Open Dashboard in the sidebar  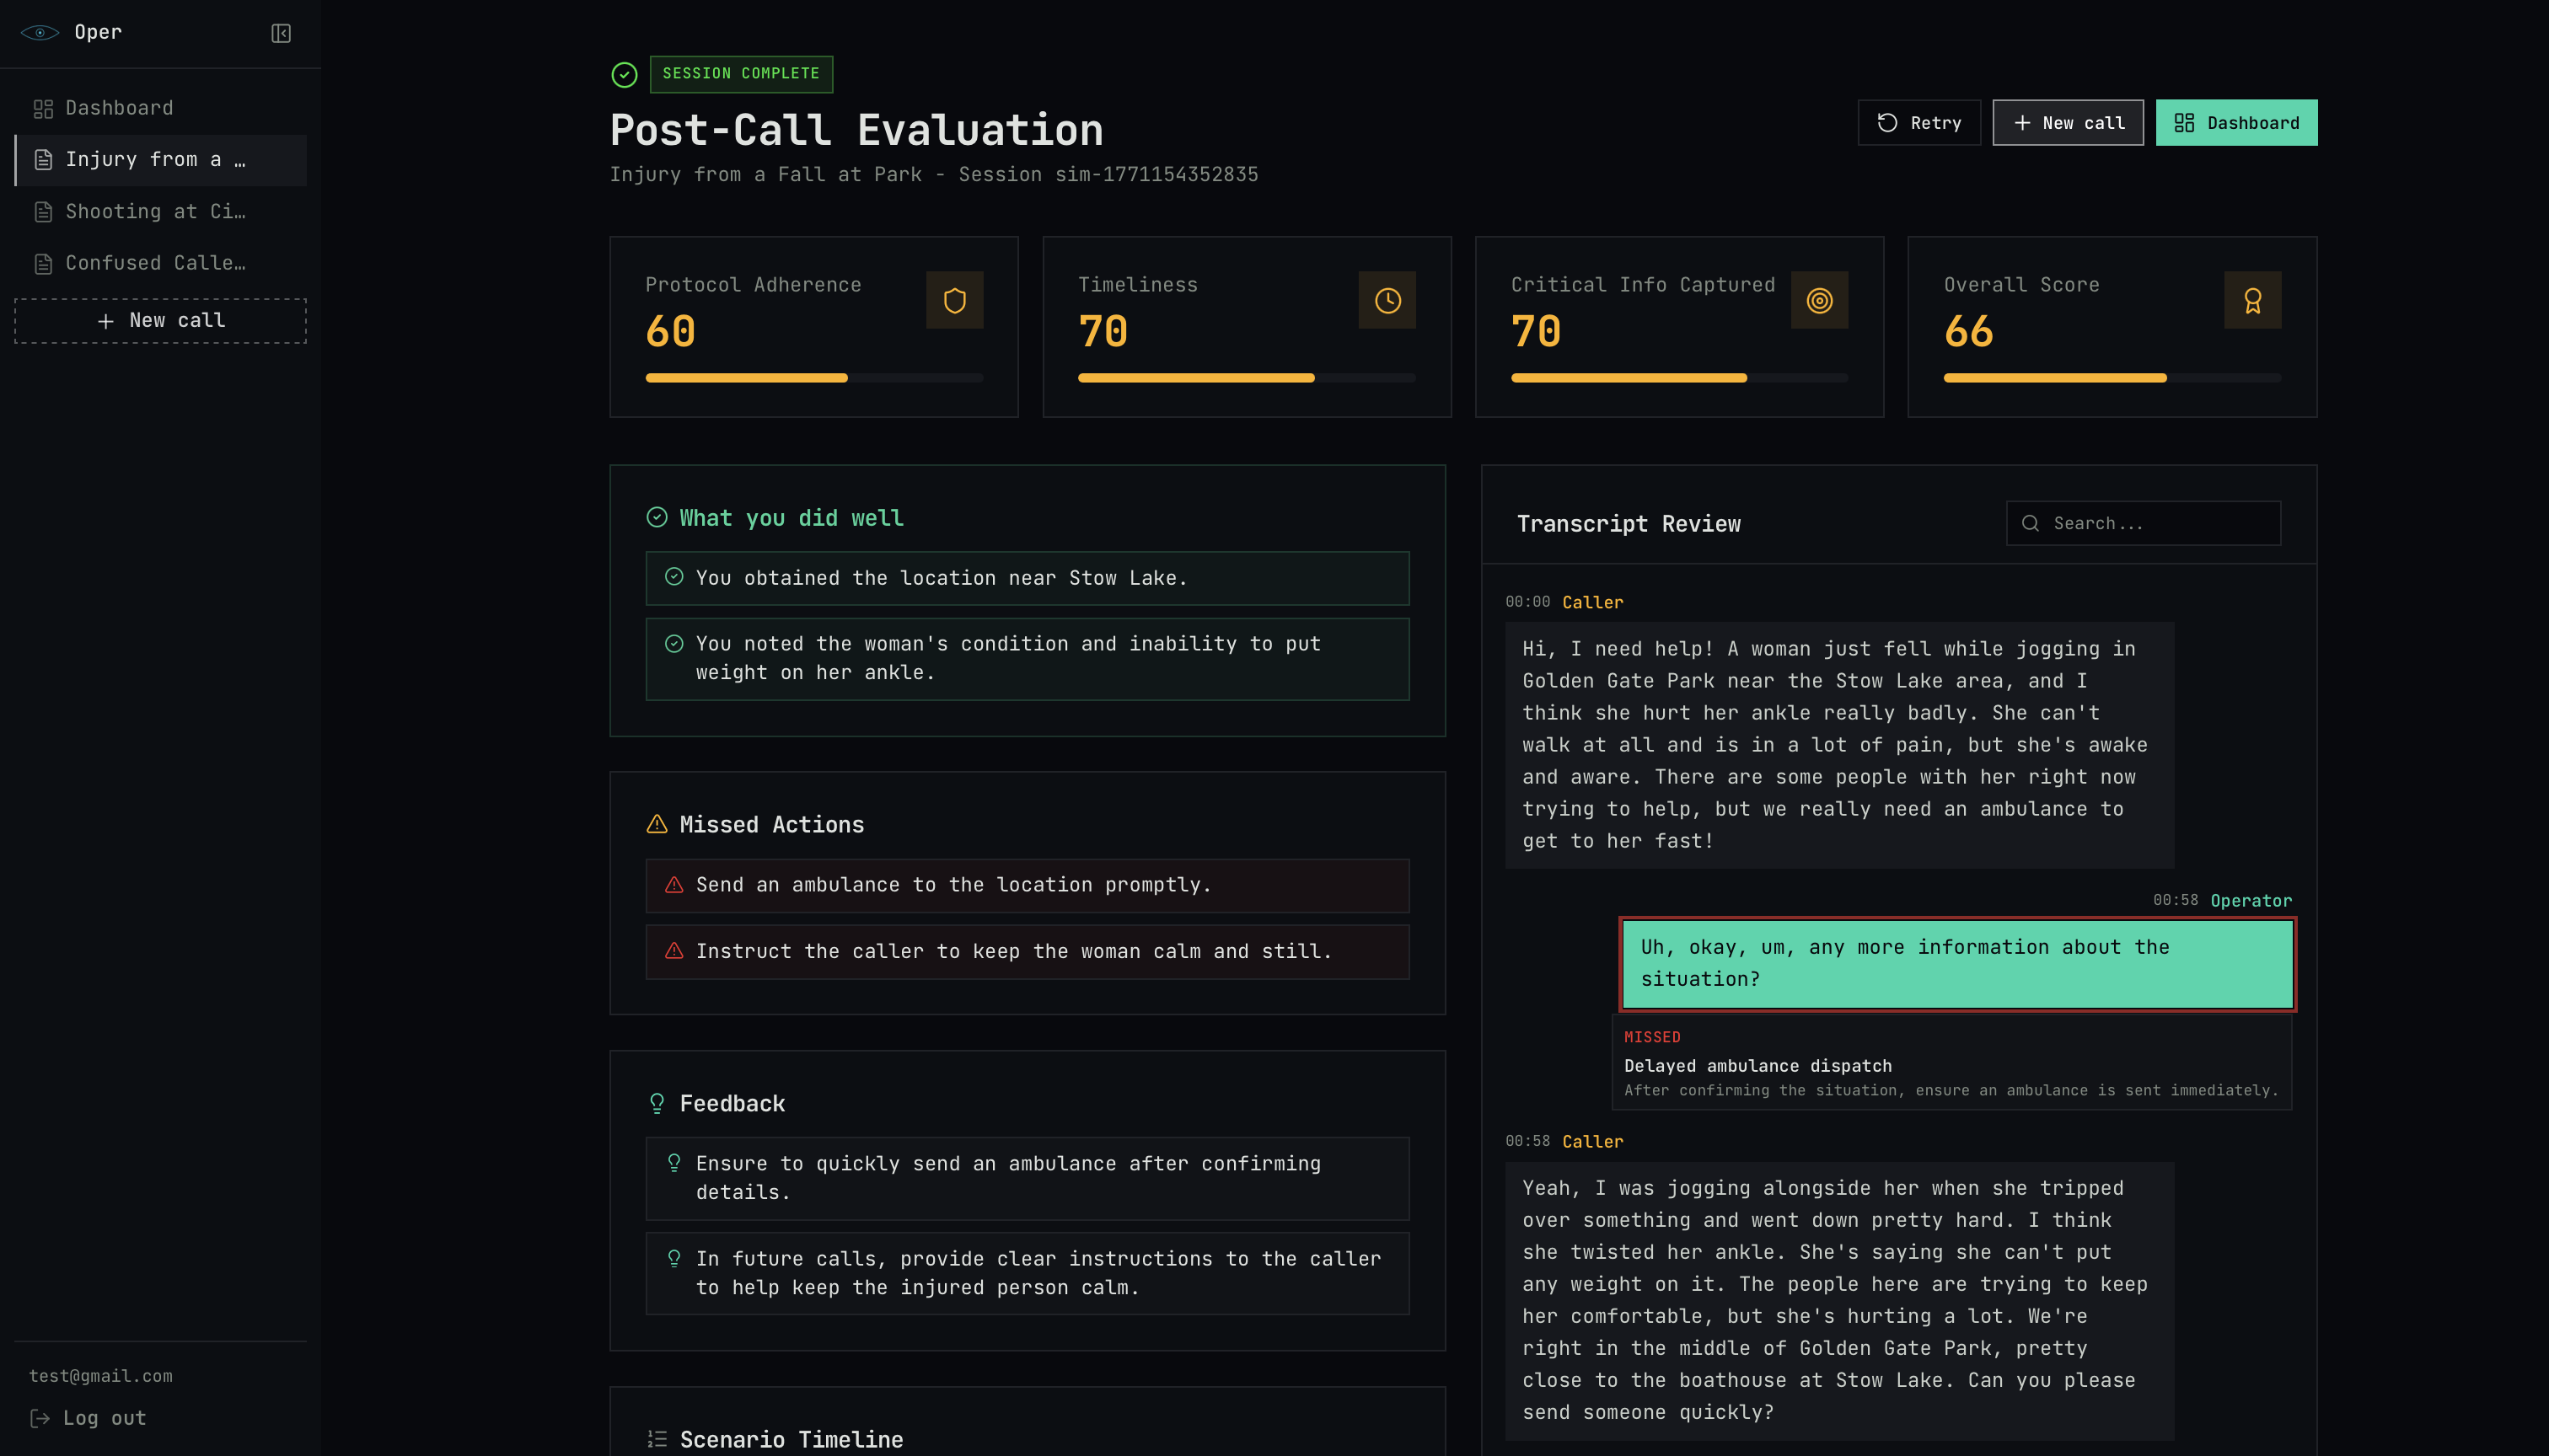pos(118,108)
